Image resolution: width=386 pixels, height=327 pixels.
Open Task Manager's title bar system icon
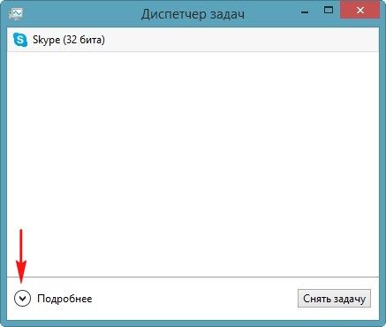[x=16, y=13]
